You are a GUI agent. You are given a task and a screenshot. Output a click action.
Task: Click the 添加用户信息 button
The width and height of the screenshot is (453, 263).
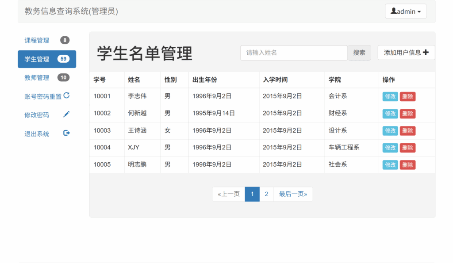coord(406,52)
